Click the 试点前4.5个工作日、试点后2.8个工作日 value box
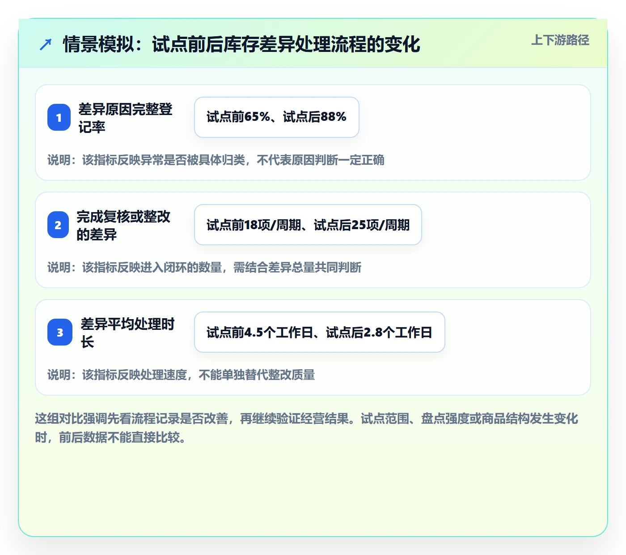Image resolution: width=626 pixels, height=555 pixels. tap(320, 332)
